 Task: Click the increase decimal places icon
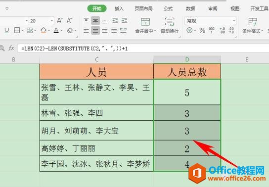click(x=222, y=31)
